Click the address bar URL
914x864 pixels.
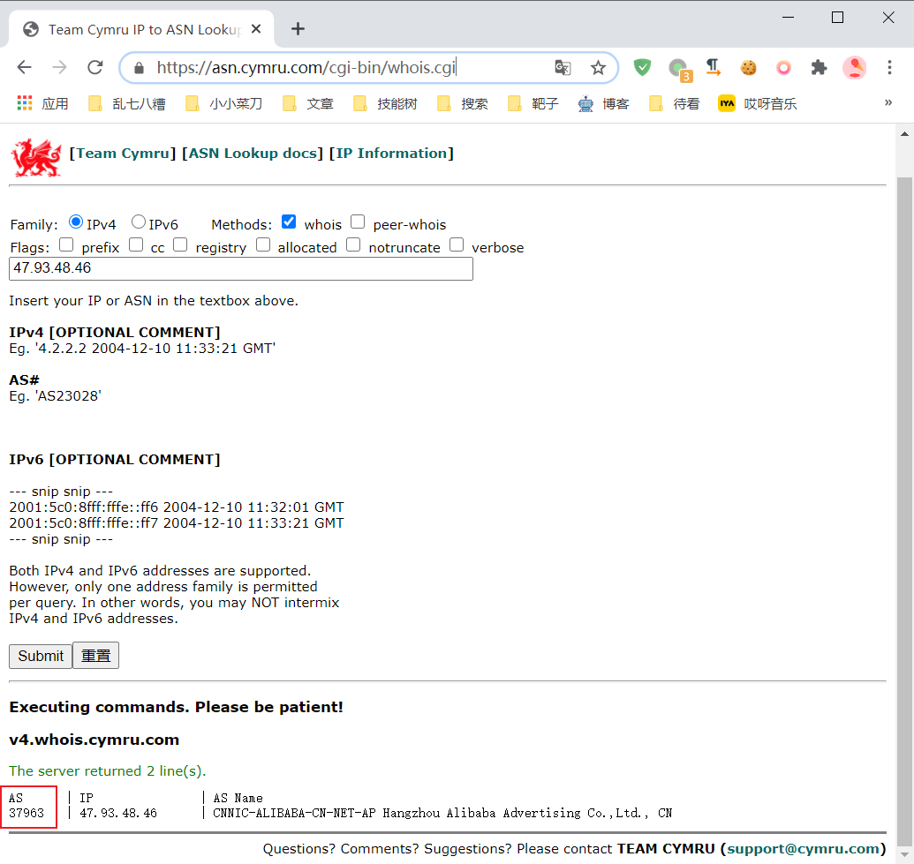coord(306,68)
